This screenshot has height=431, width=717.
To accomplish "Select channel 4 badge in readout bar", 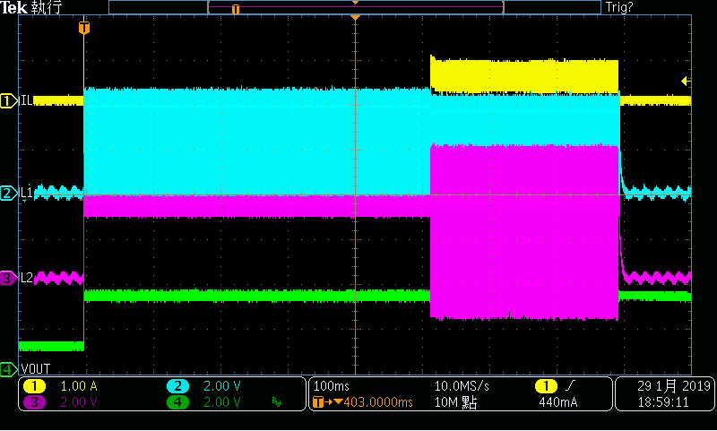I will (x=177, y=402).
